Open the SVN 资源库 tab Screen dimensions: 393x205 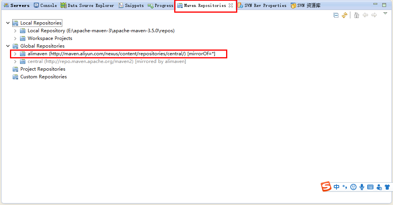point(306,5)
